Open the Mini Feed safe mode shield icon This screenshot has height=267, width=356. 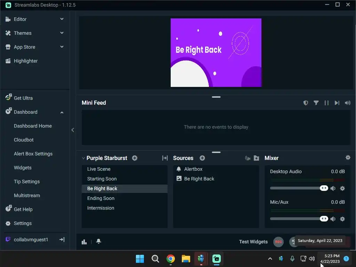tap(306, 103)
